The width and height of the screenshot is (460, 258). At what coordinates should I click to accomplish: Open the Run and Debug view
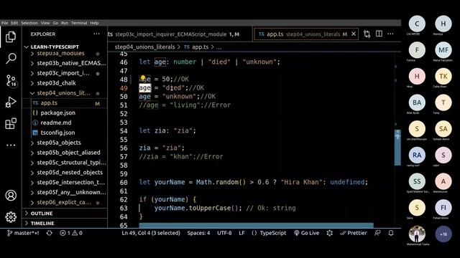[x=11, y=102]
